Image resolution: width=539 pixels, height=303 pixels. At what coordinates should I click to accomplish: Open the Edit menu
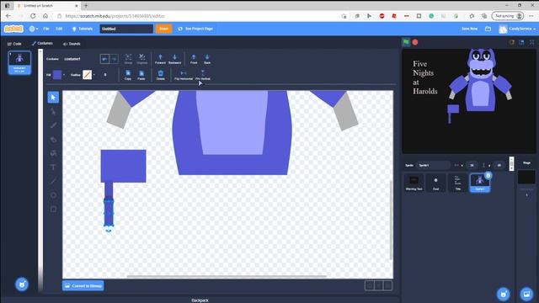click(59, 29)
